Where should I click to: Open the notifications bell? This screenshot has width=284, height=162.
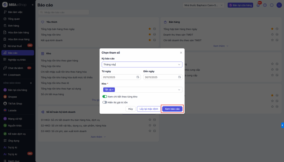(258, 5)
